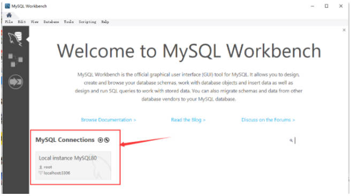Open the Home tab icon

click(9, 15)
